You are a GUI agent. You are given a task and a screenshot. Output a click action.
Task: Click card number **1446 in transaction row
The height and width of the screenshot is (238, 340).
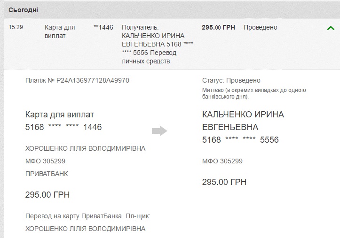(x=103, y=27)
